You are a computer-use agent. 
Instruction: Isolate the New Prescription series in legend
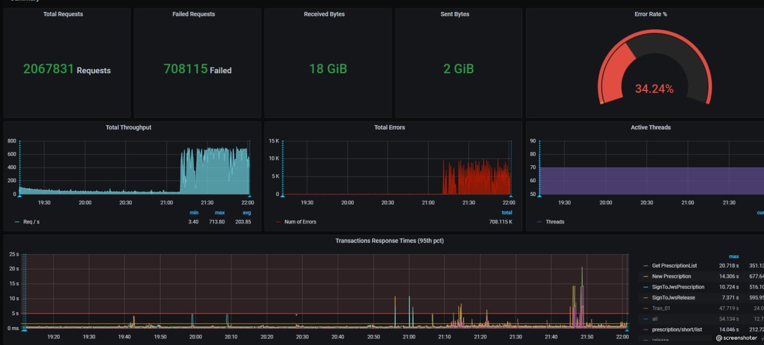pos(671,276)
